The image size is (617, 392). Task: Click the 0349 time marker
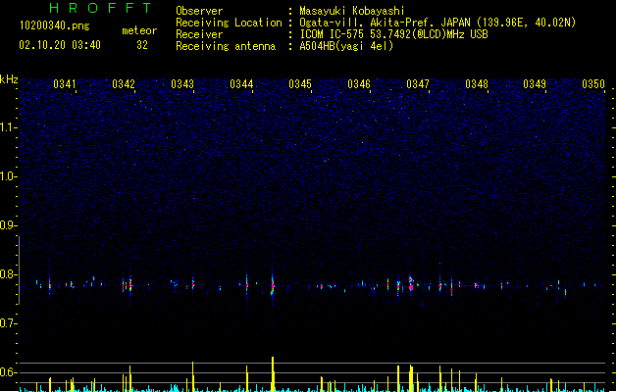click(x=535, y=83)
